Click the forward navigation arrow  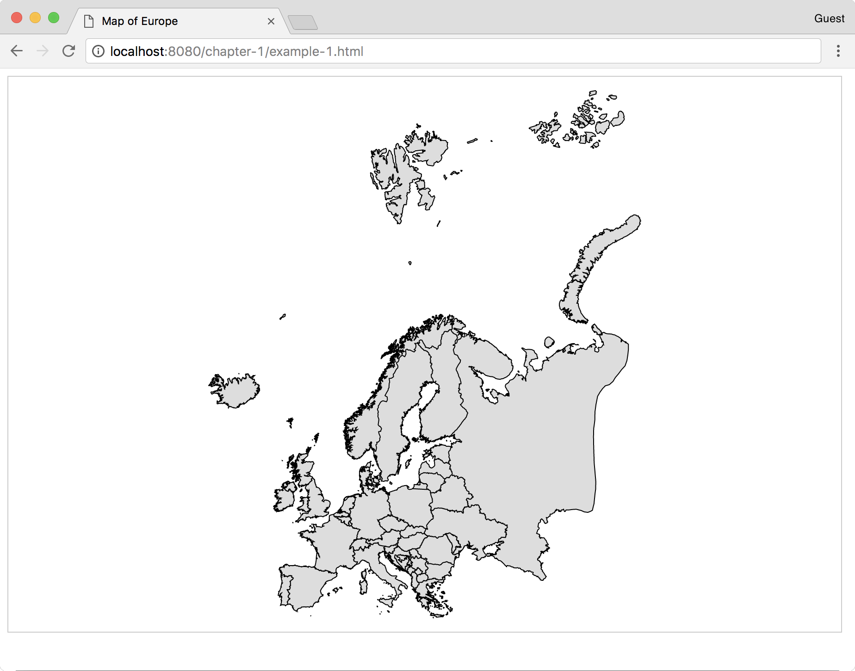43,51
